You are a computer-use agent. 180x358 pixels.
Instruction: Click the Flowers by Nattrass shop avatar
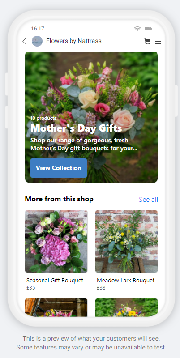coord(37,41)
